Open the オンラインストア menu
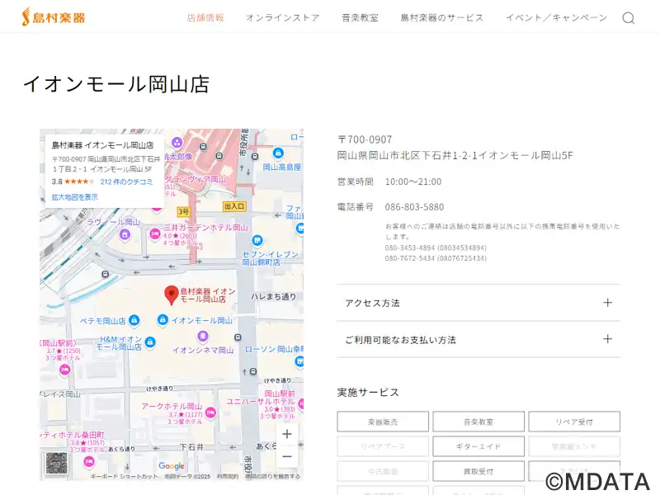Screen dimensions: 660x495 (283, 17)
